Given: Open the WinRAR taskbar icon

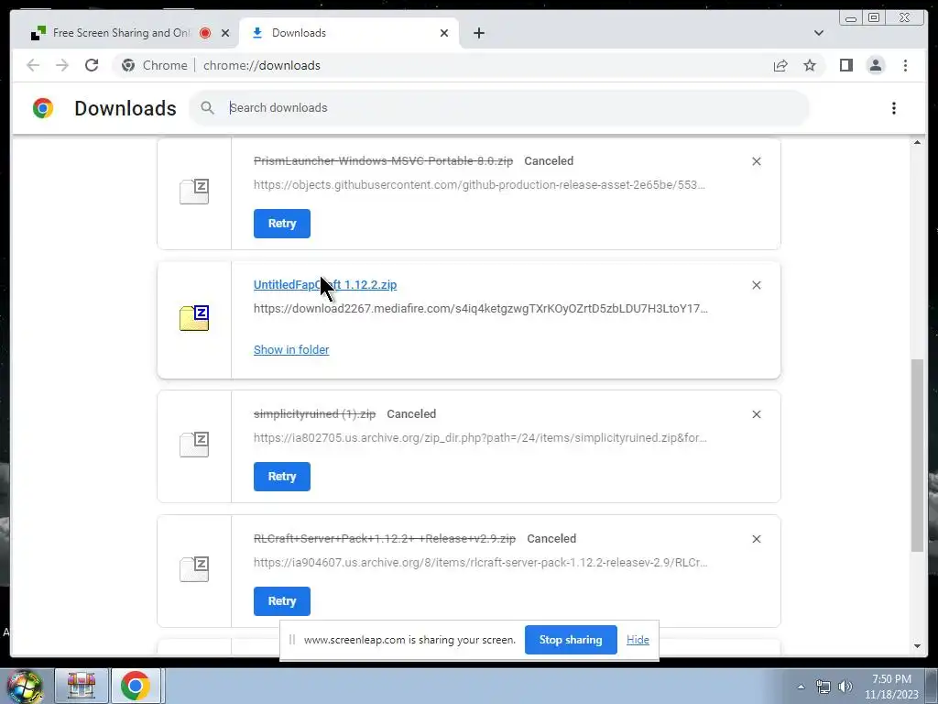Looking at the screenshot, I should [82, 686].
